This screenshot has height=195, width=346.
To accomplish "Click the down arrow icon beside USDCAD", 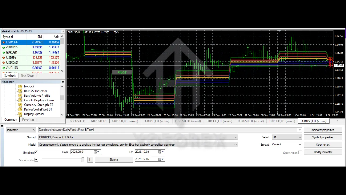I will 4,63.
